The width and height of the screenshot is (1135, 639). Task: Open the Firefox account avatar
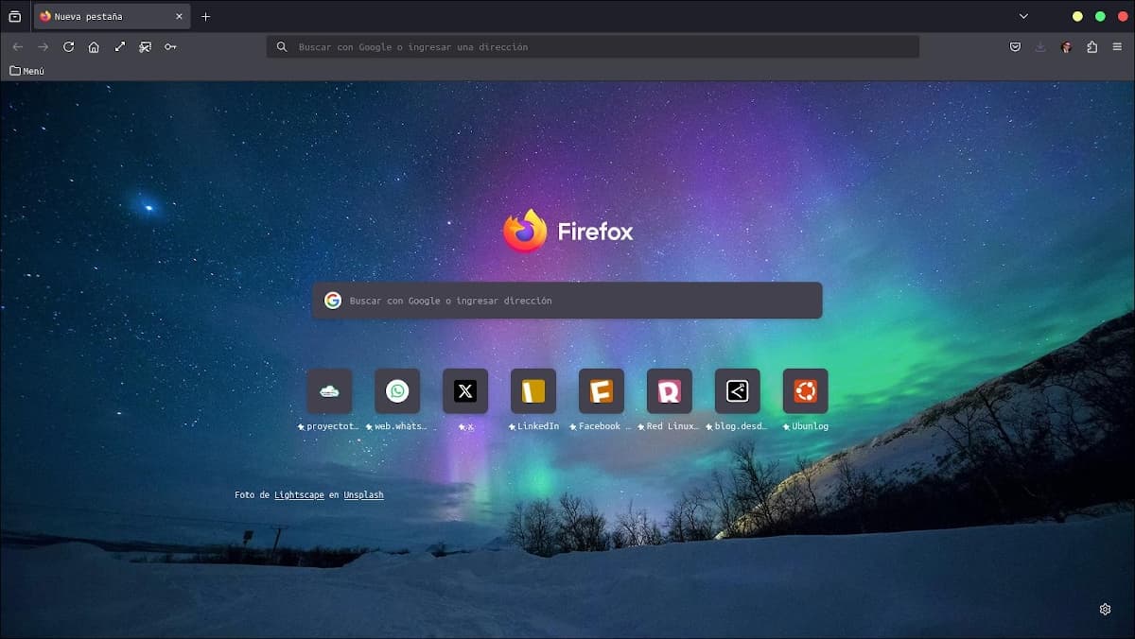pos(1066,47)
